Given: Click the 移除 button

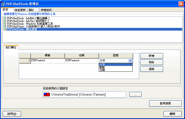Looking at the screenshot, I should tap(152, 62).
